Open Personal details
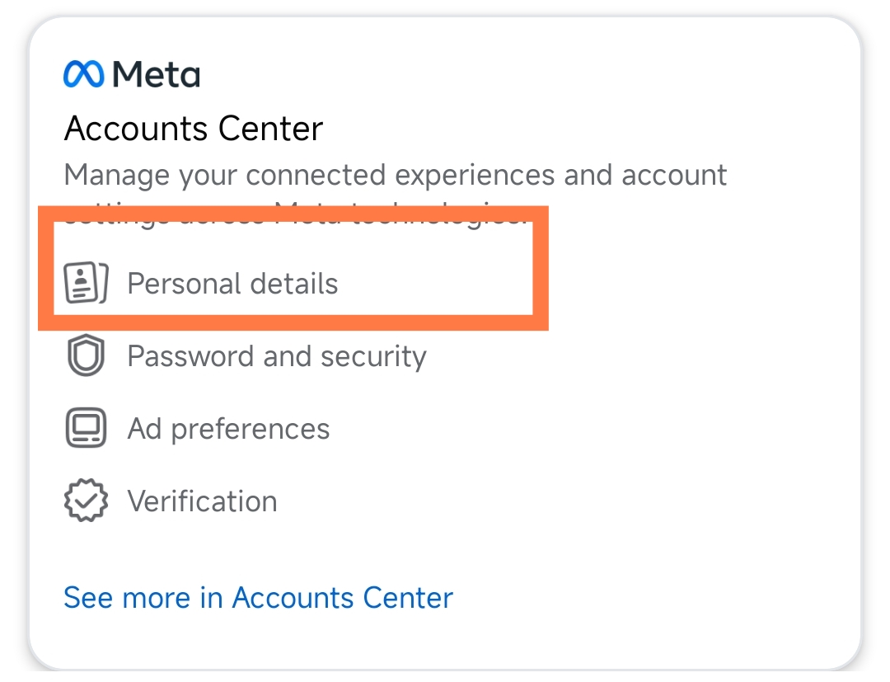 coord(232,284)
